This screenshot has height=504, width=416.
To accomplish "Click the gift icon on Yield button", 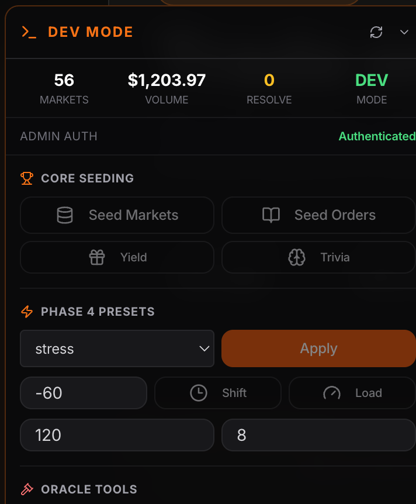I will coord(97,257).
